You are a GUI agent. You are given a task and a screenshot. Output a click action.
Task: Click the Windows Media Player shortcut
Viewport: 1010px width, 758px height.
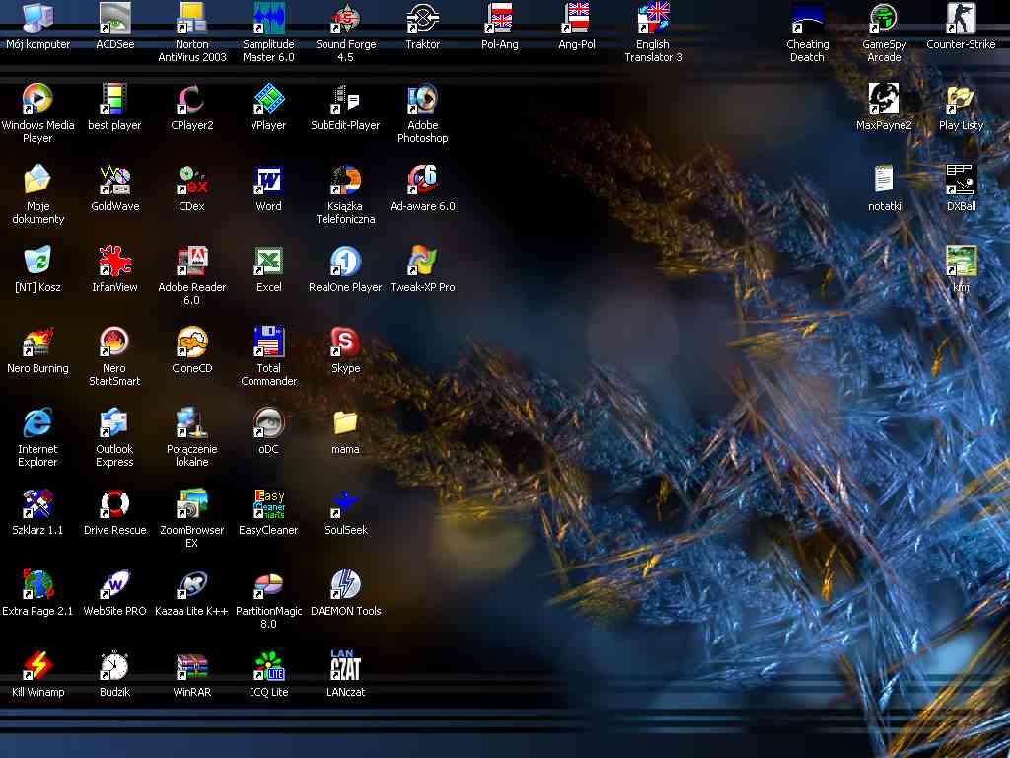pos(37,99)
